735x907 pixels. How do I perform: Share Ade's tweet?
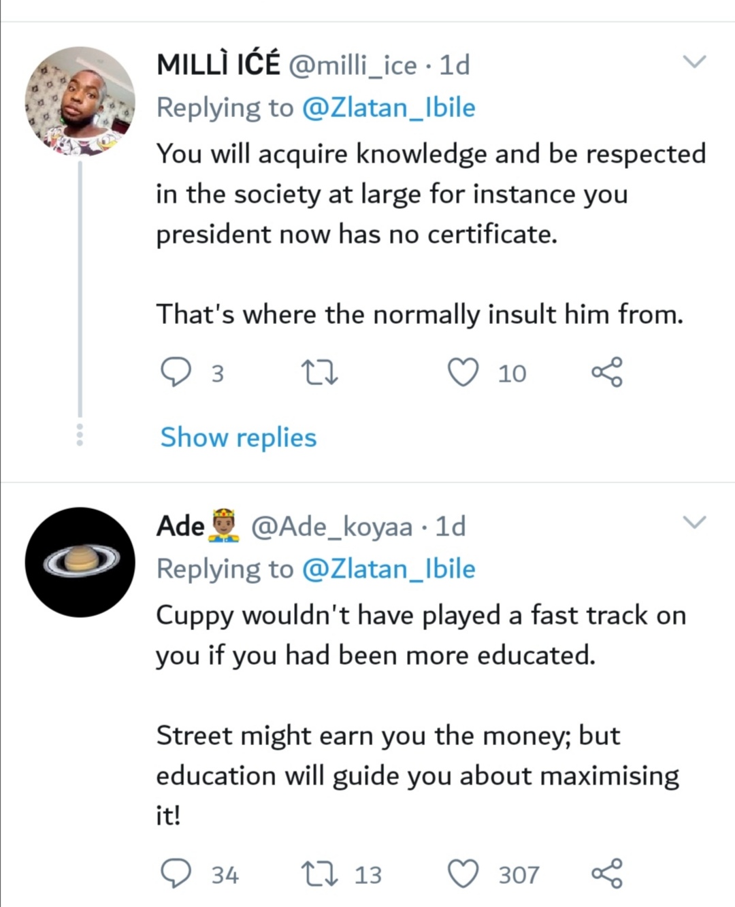coord(606,874)
